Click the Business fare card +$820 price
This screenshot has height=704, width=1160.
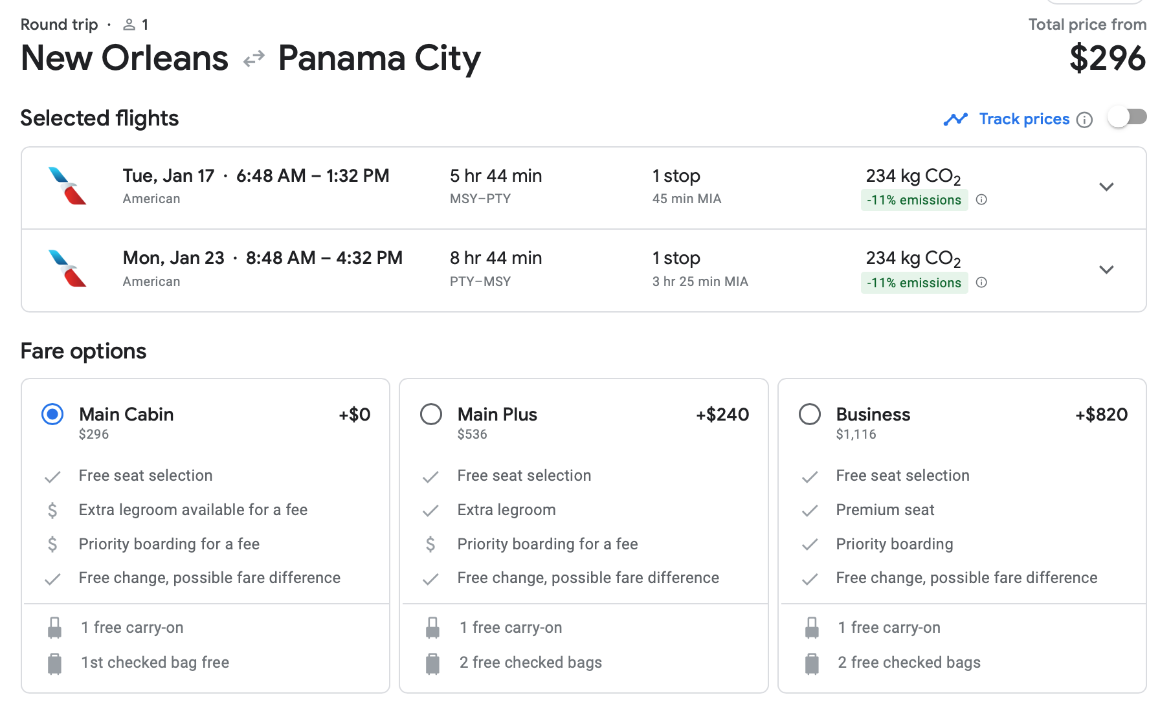(1101, 415)
